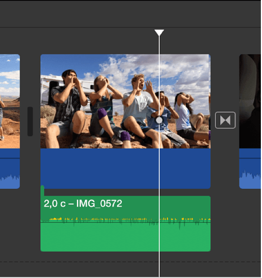This screenshot has height=278, width=262.
Task: Click the horizontal divider line above timeline
Action: (131, 27)
